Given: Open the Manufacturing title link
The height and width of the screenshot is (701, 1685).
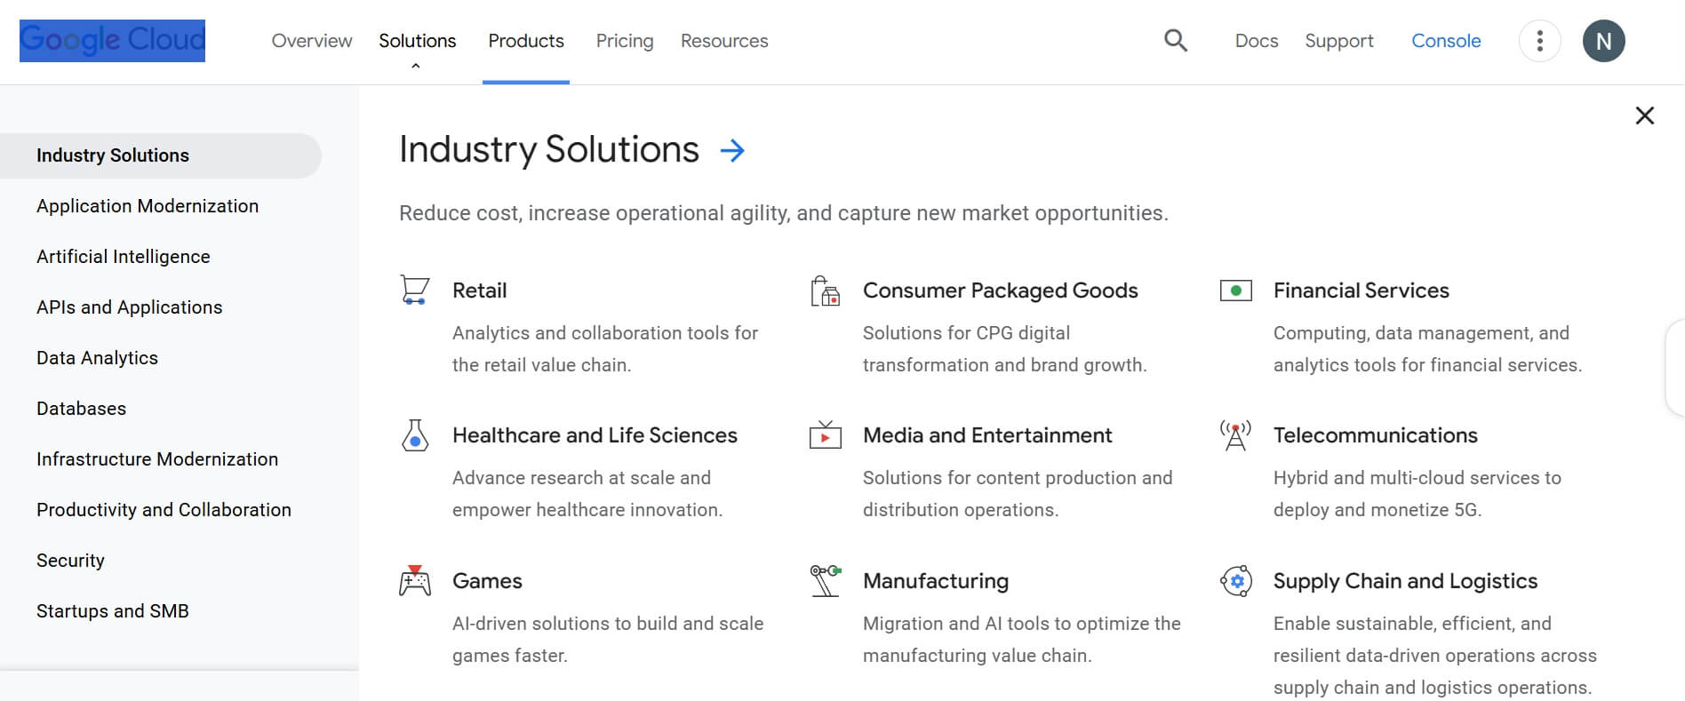Looking at the screenshot, I should [x=936, y=581].
